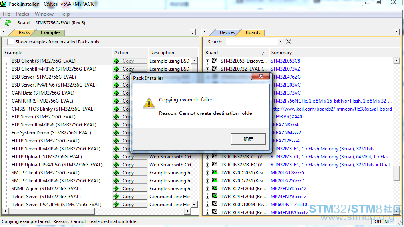Screen dimensions: 404x227
Task: Open the MK20DX128xxx5 device link
Action: point(287,173)
